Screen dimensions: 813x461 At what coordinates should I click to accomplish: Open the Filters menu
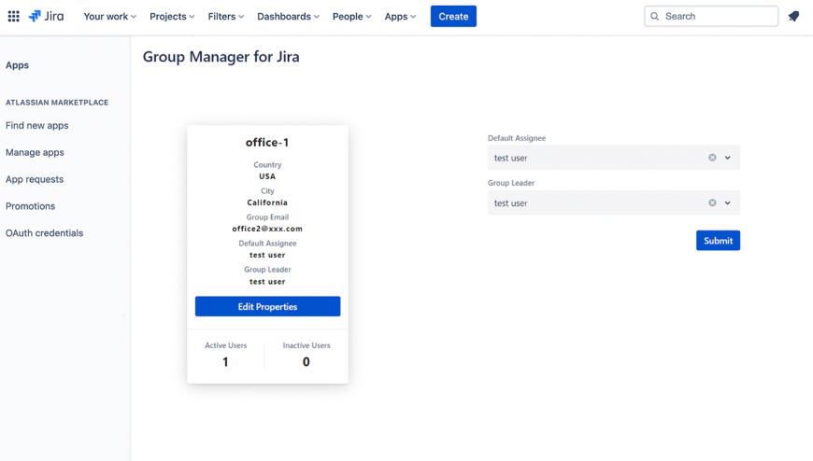(x=225, y=16)
